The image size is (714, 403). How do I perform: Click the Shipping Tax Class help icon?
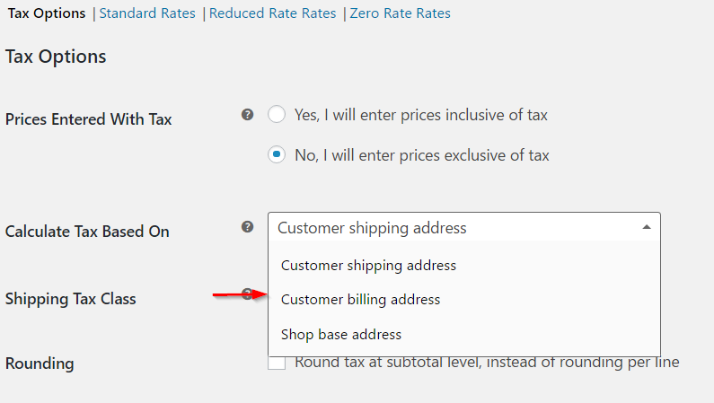[x=248, y=294]
